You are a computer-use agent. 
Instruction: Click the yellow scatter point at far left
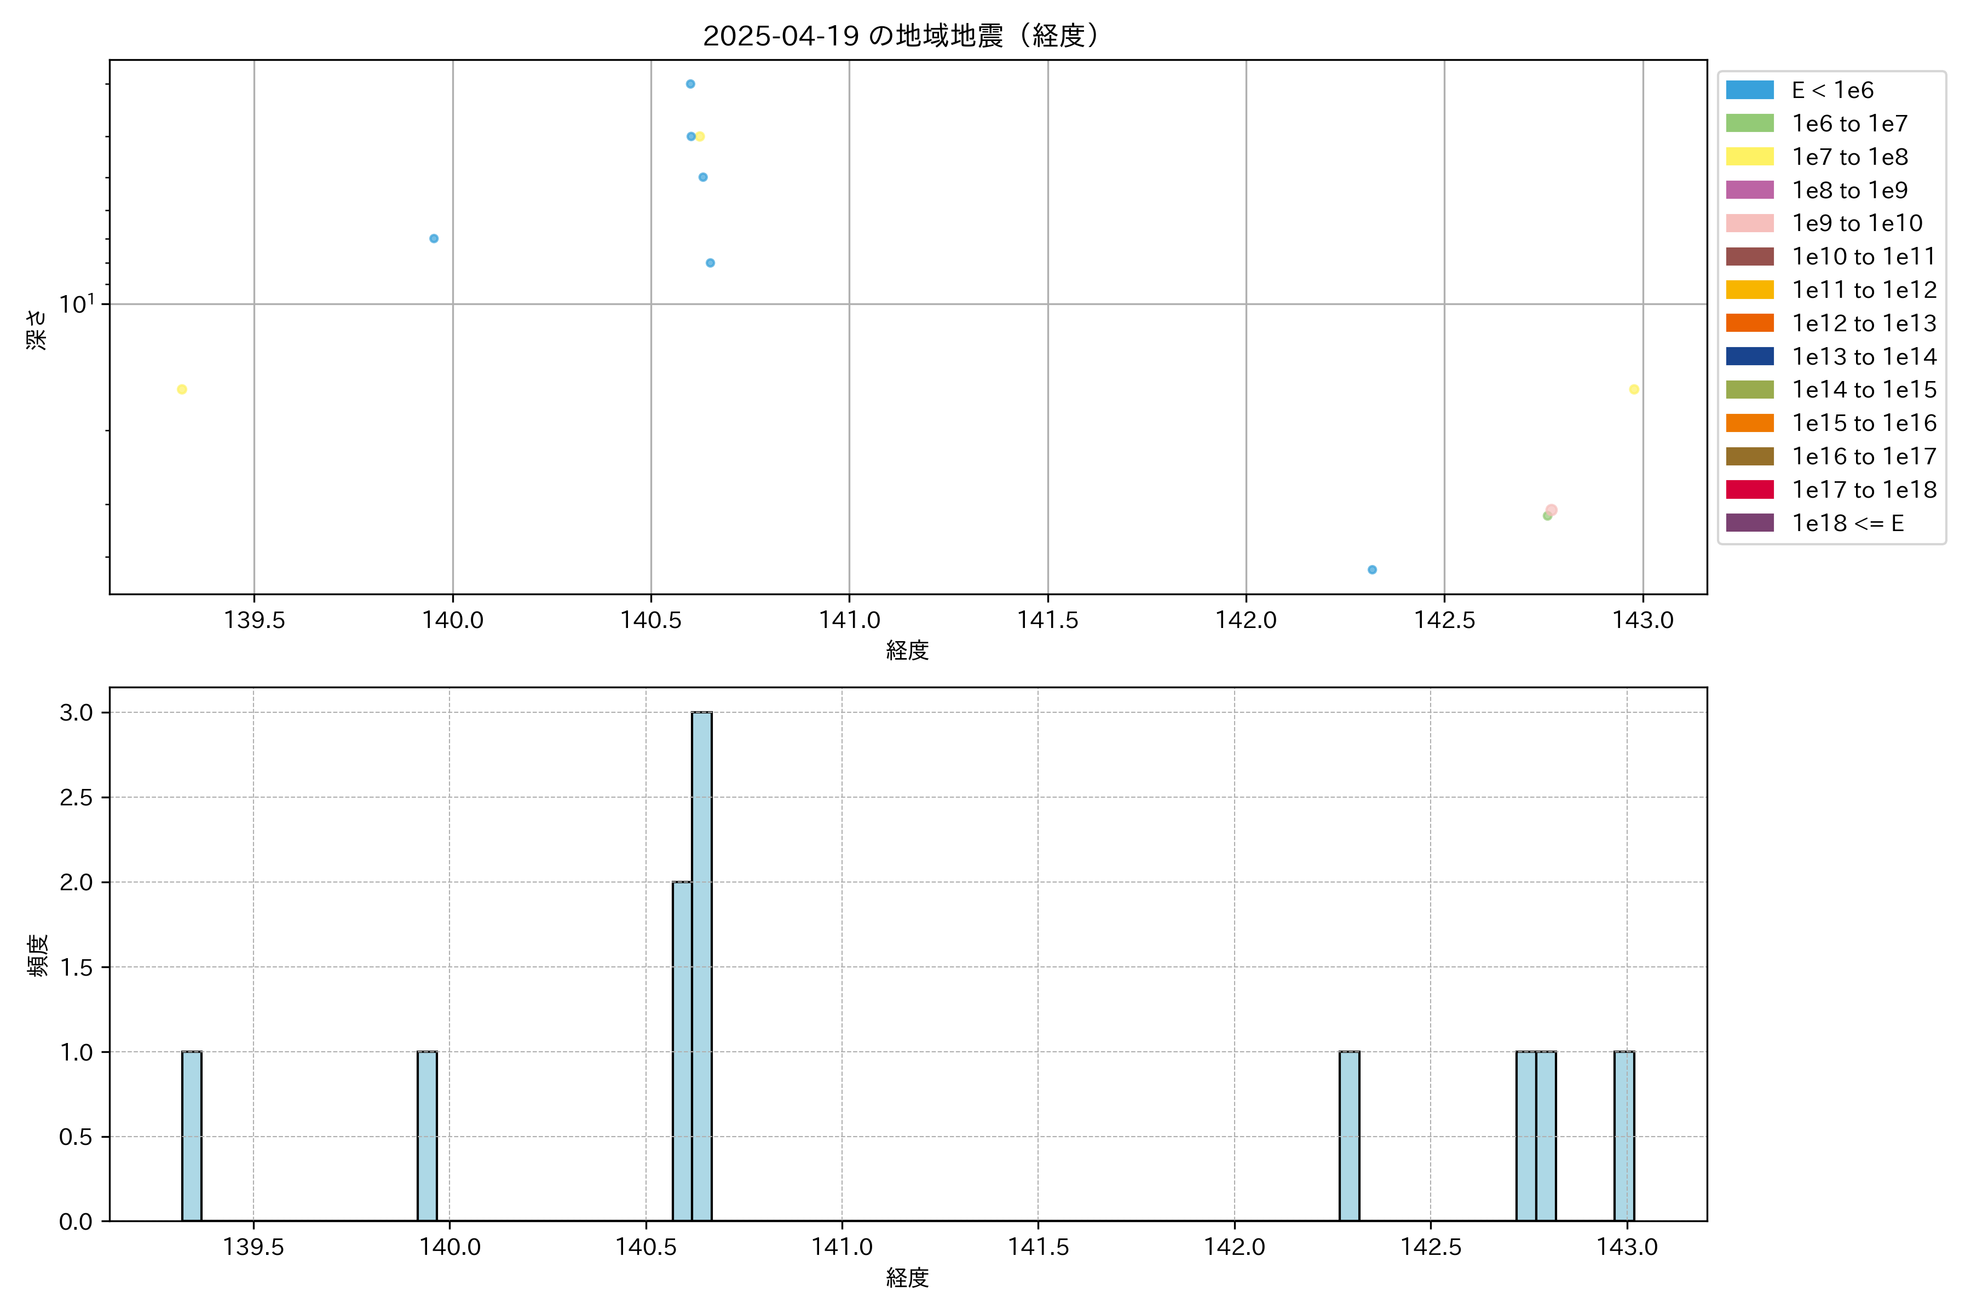182,390
